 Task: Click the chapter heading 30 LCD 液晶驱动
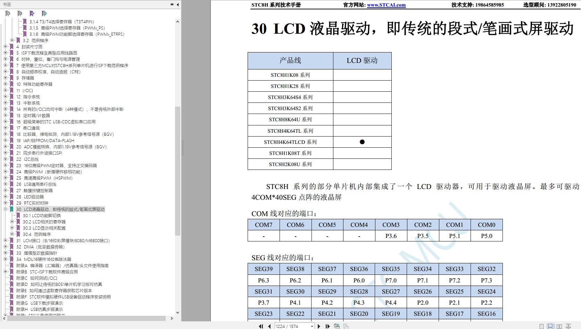click(x=413, y=28)
